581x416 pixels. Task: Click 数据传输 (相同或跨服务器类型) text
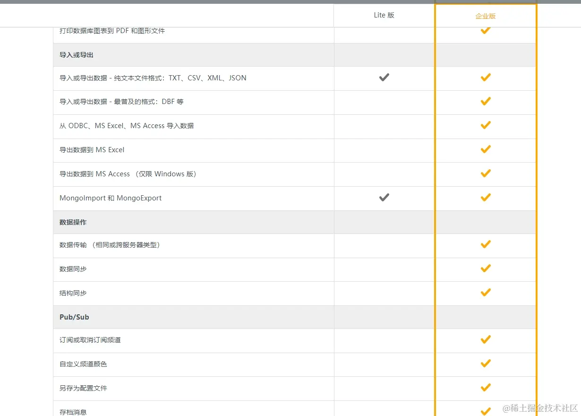click(x=110, y=245)
